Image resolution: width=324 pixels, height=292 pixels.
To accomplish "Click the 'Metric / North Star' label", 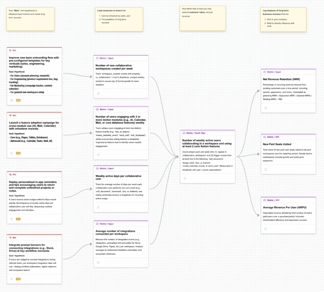I will [196, 133].
